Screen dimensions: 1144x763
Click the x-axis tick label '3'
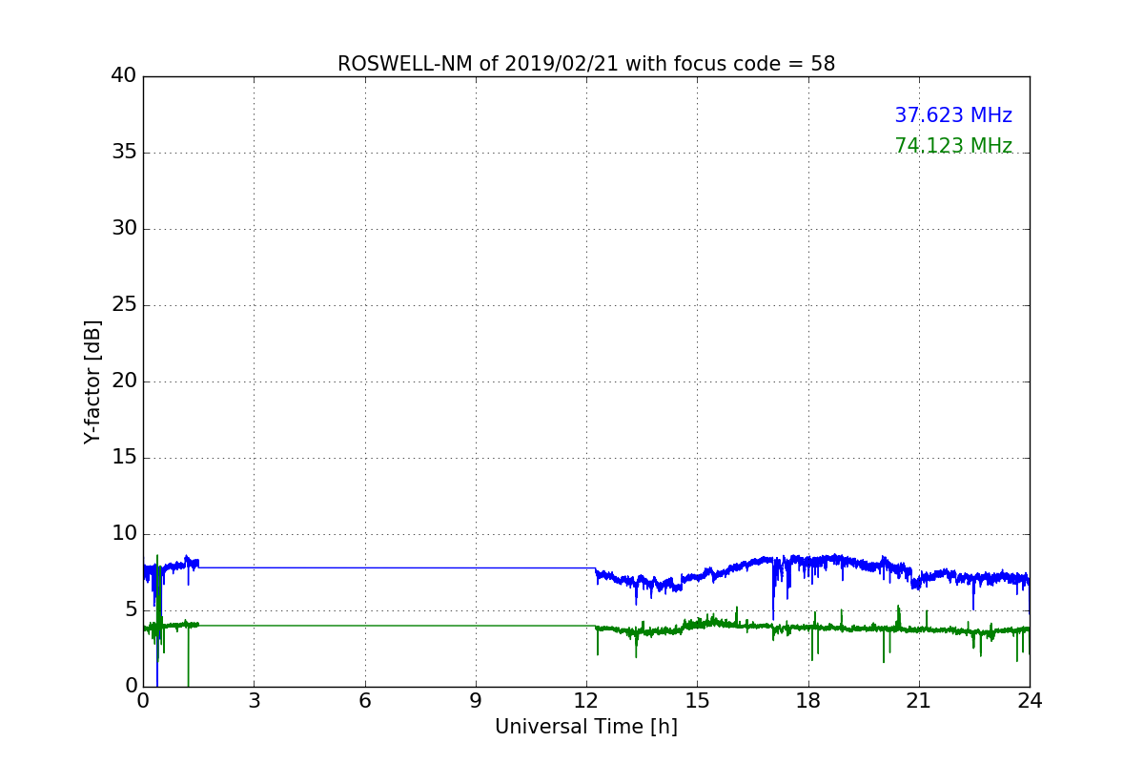(254, 701)
